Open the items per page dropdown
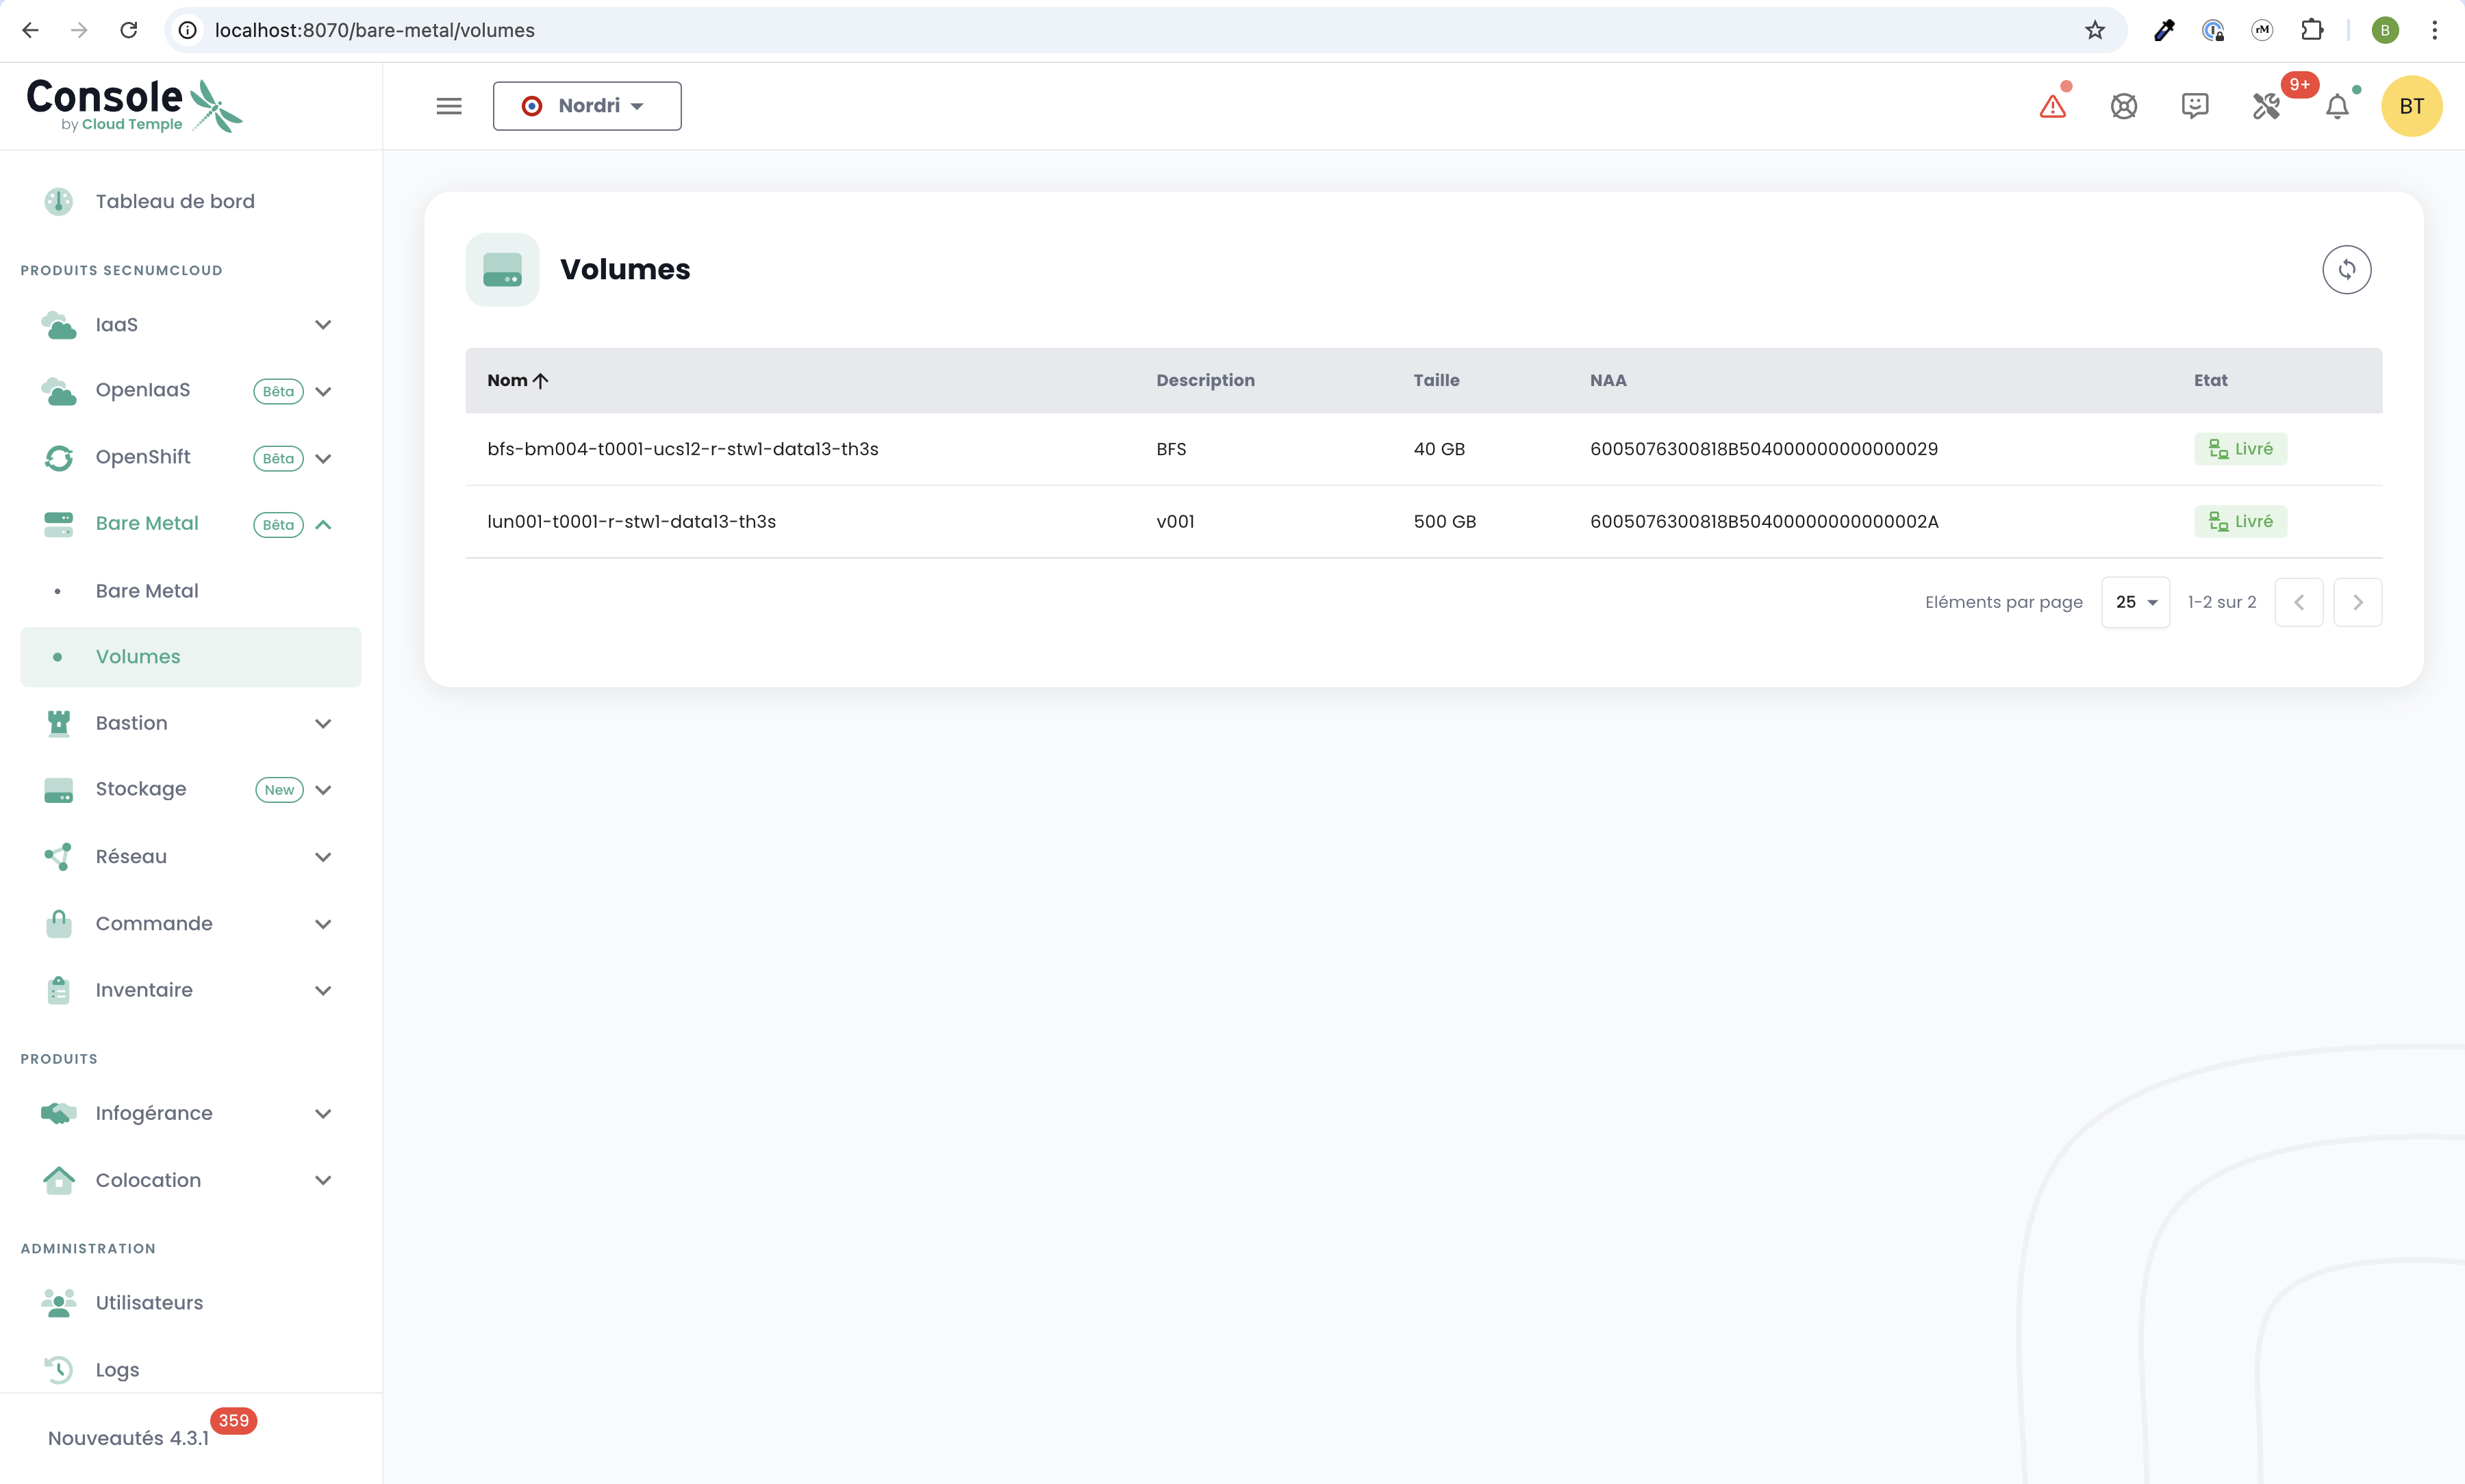2465x1484 pixels. tap(2135, 602)
